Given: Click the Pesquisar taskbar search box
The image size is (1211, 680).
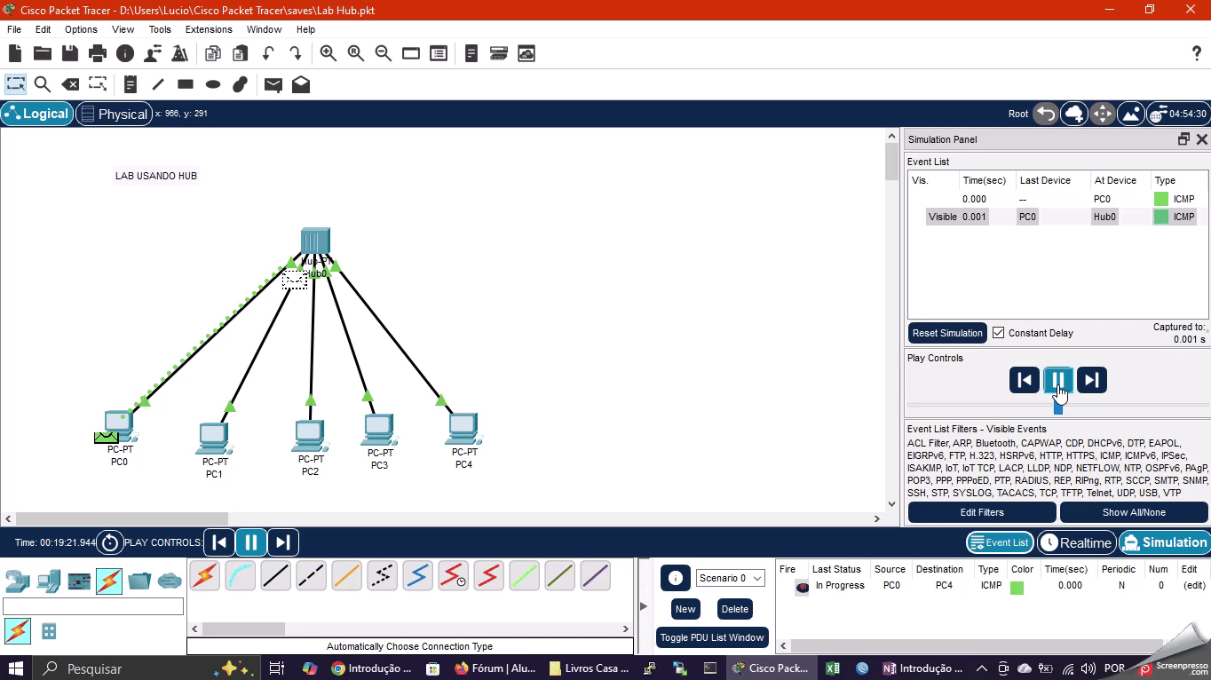Looking at the screenshot, I should coord(144,668).
